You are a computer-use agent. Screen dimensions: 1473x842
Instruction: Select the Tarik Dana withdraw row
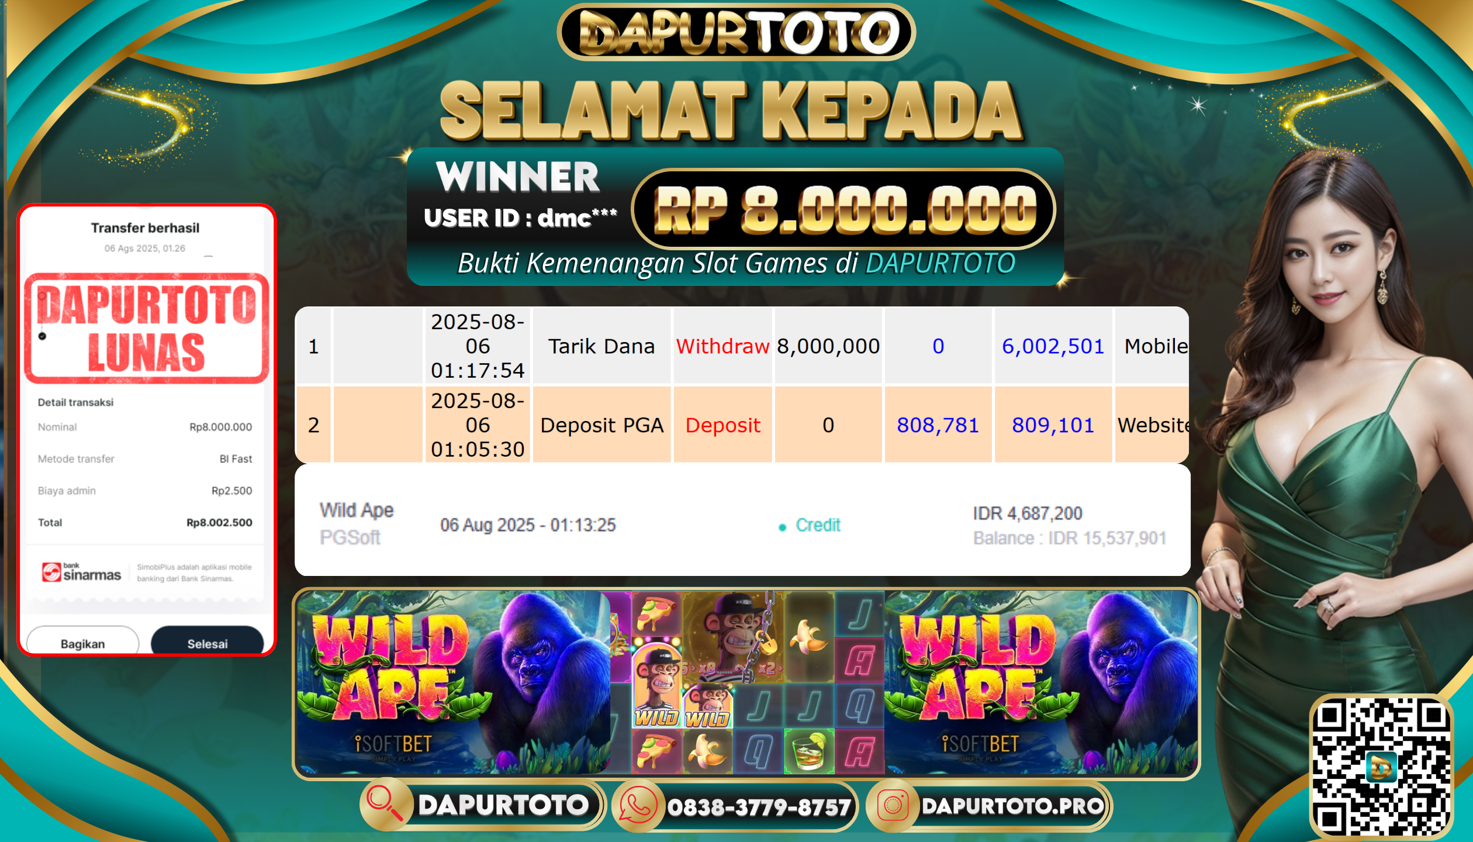click(x=742, y=346)
